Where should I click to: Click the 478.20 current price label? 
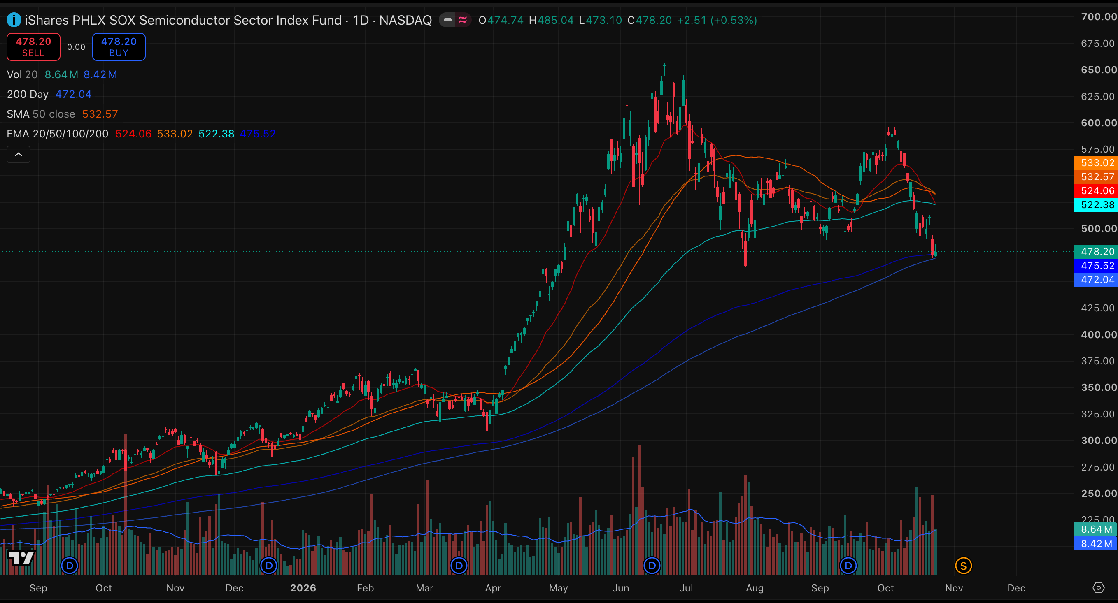click(x=1096, y=252)
